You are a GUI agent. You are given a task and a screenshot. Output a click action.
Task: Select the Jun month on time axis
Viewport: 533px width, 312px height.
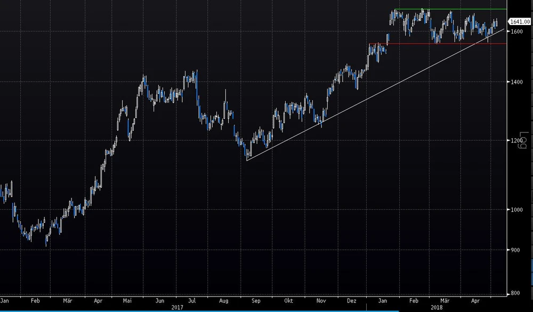click(x=159, y=301)
